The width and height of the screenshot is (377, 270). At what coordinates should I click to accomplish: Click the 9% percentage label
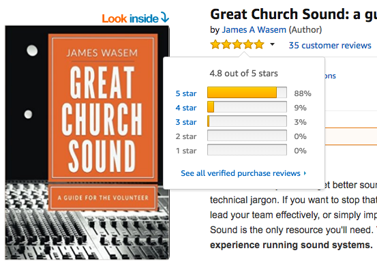300,108
